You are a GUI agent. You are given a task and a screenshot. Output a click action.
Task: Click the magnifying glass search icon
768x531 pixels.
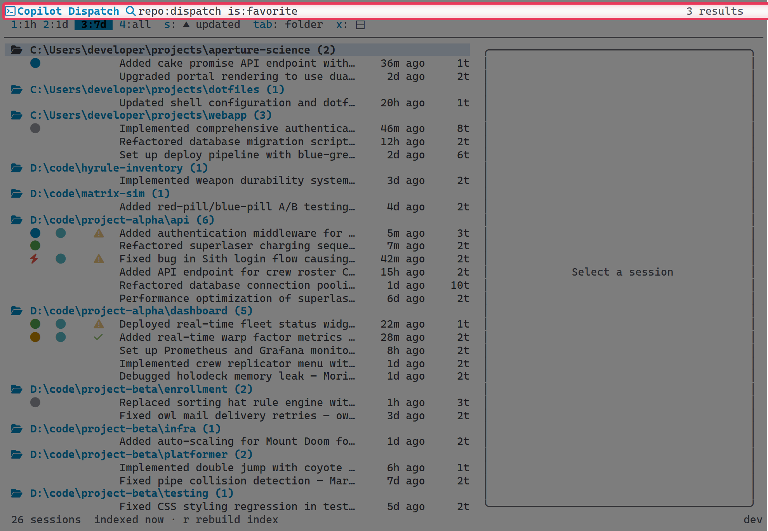pos(131,11)
